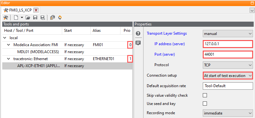This screenshot has height=118, width=255.
Task: Click priority value 1 for Ethernet tool
Action: pyautogui.click(x=130, y=59)
